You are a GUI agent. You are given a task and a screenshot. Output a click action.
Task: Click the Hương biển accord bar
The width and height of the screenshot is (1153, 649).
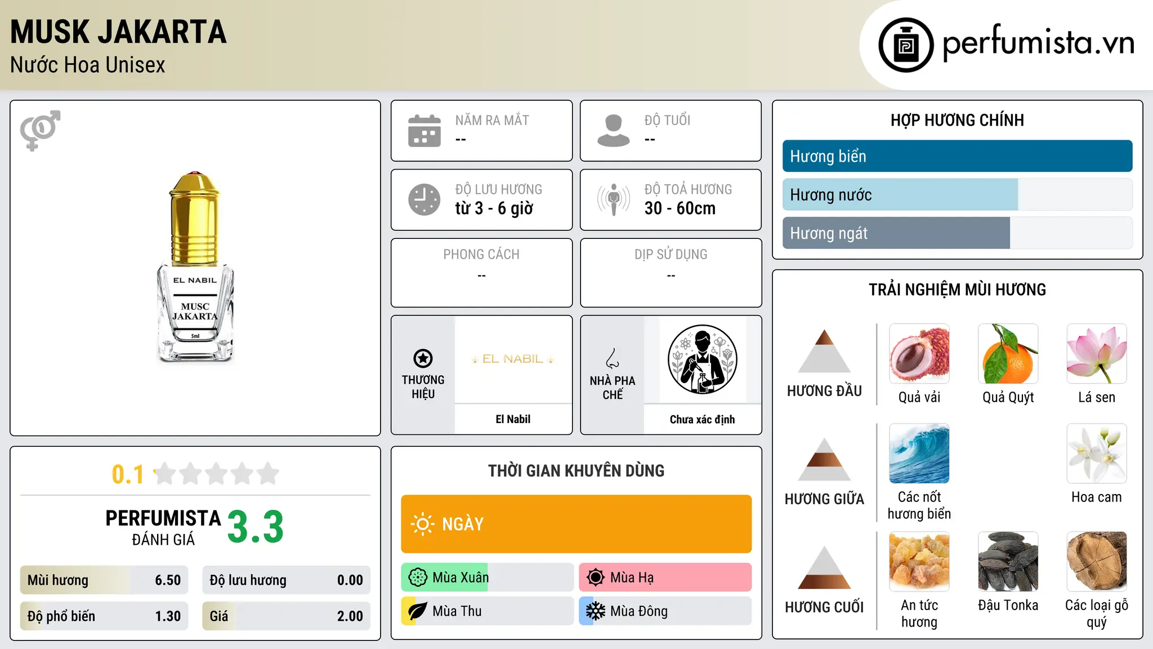(957, 156)
